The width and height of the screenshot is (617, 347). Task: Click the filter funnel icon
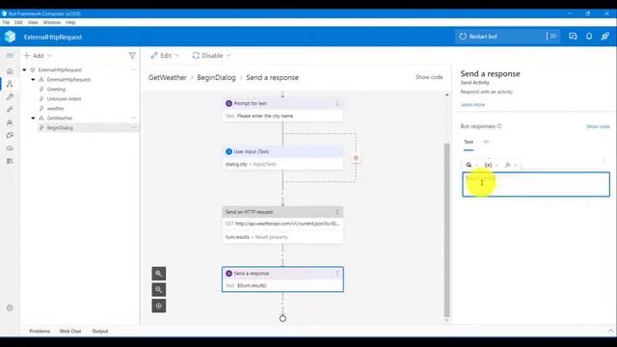132,56
